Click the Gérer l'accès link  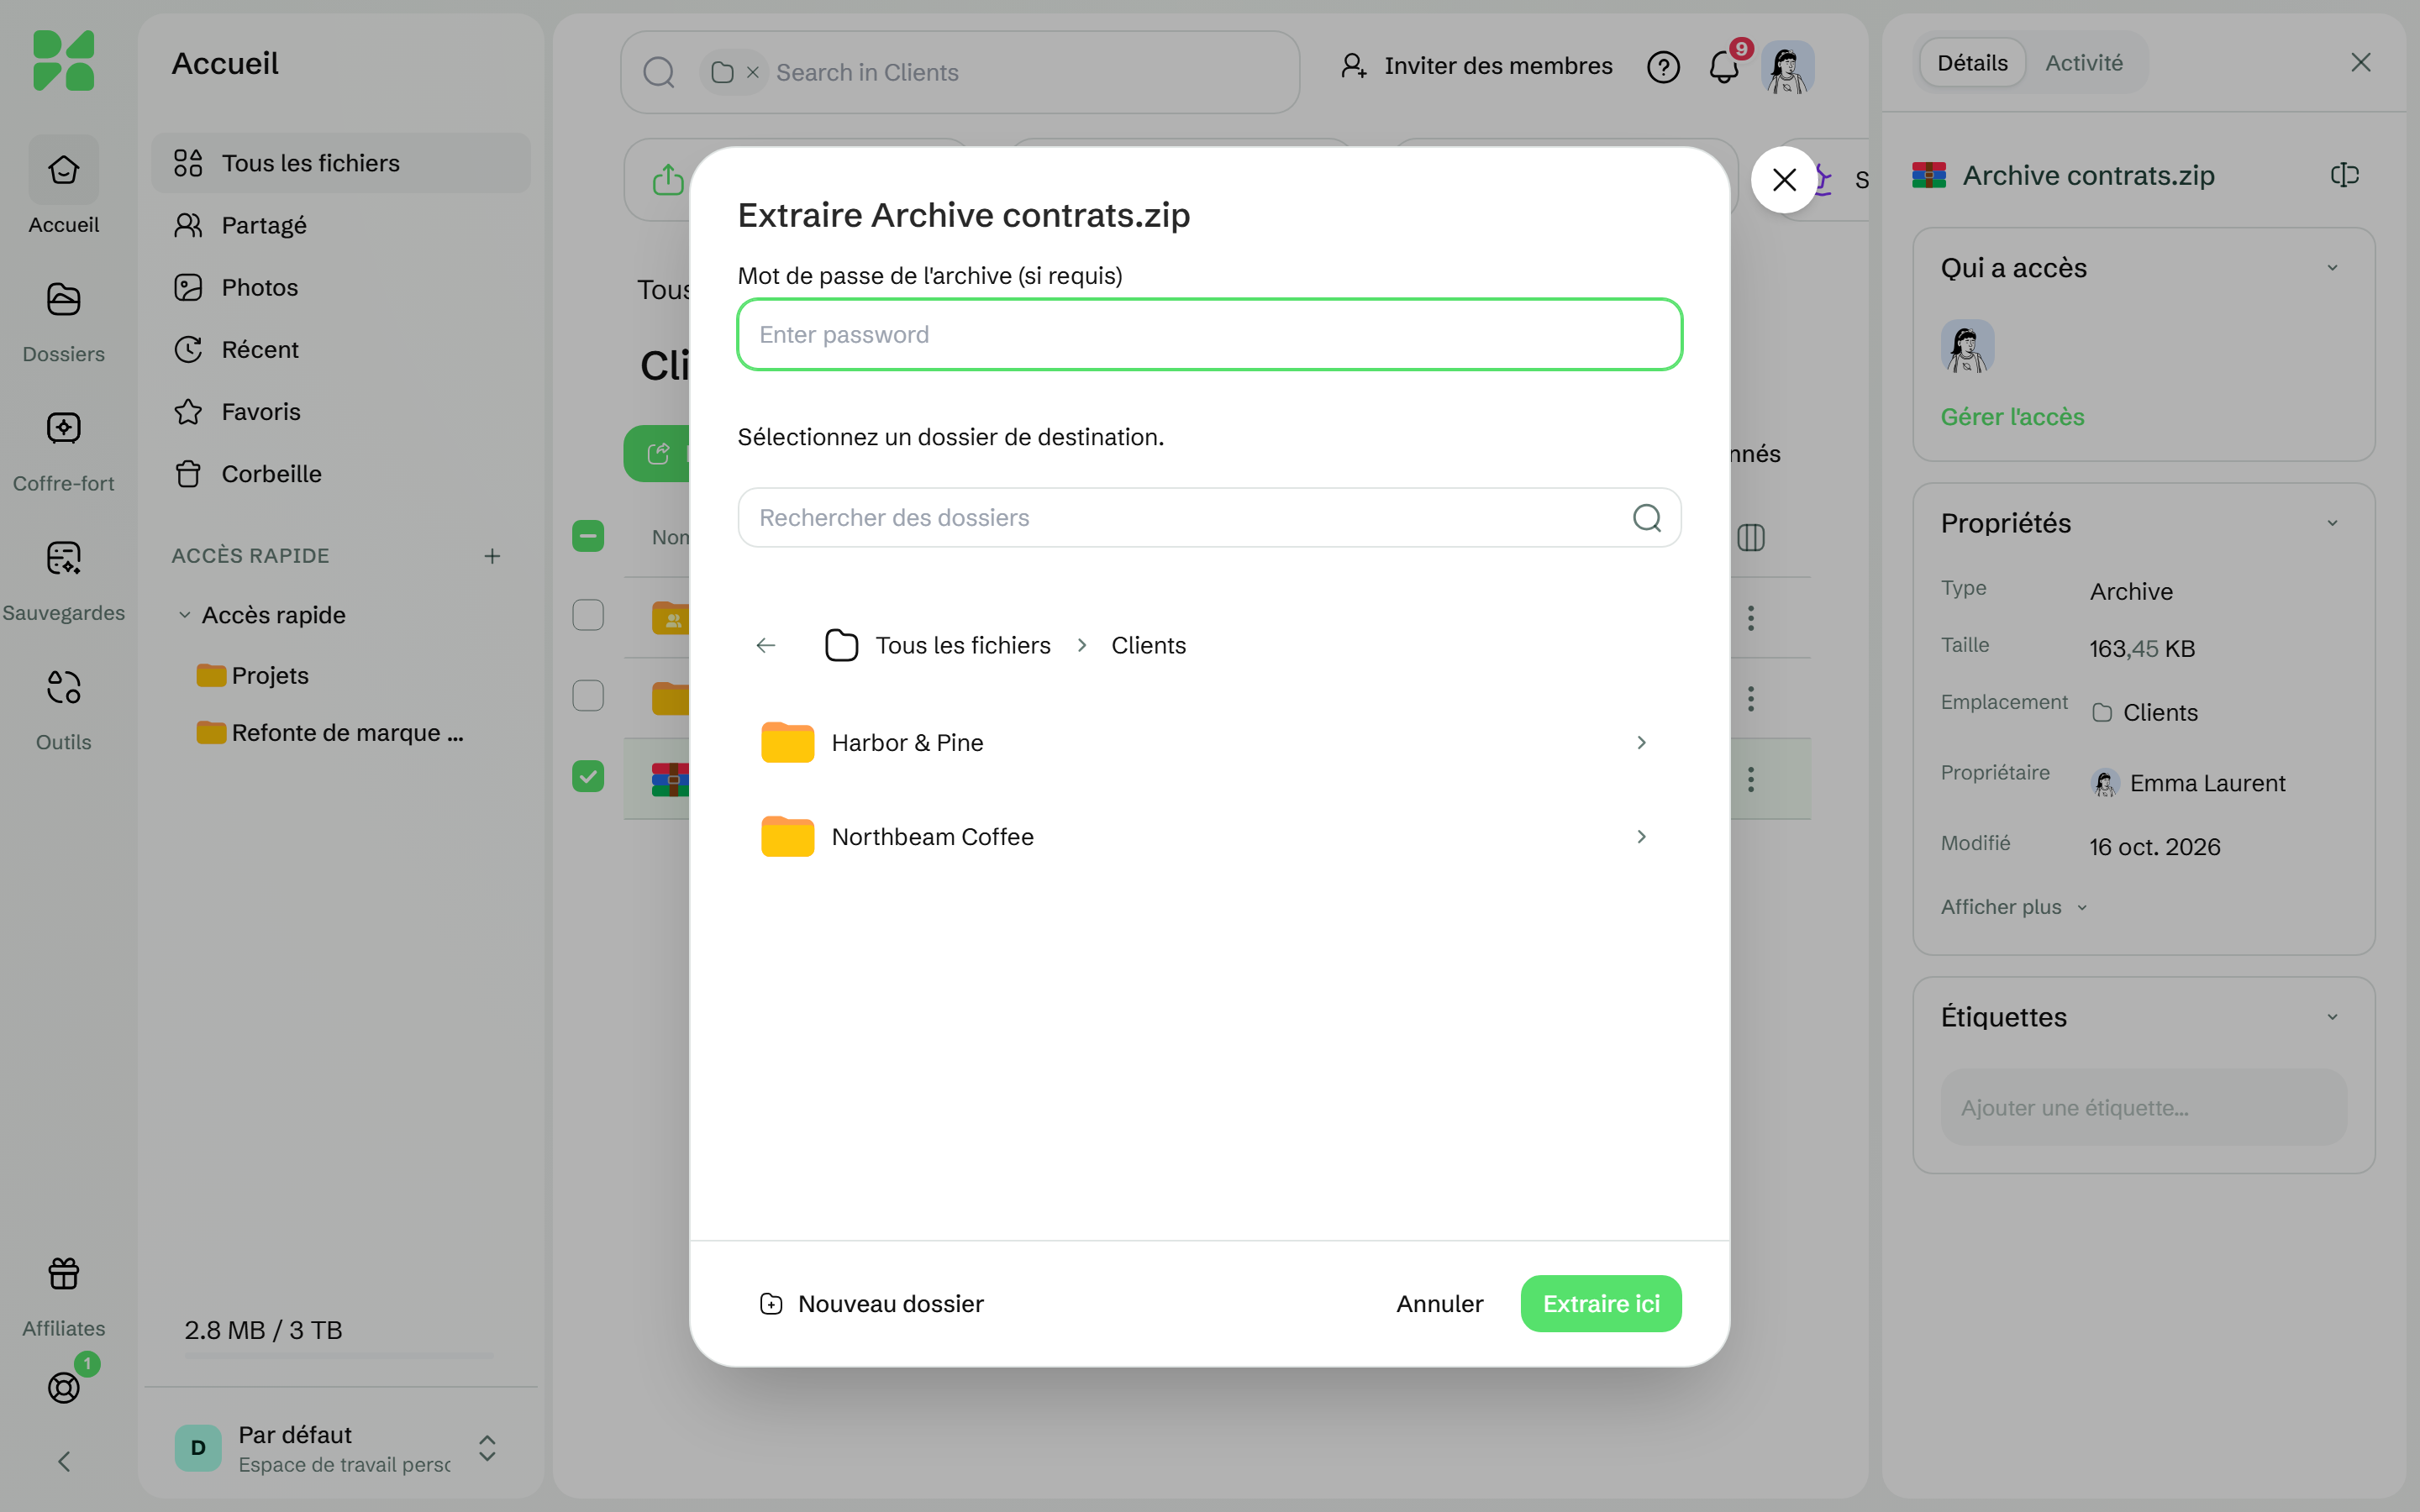pos(2012,417)
